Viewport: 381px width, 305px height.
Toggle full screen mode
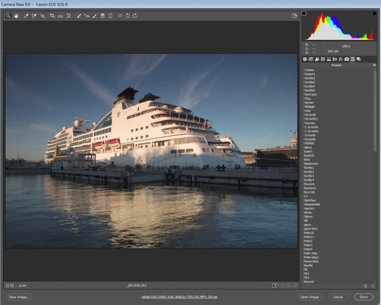(x=295, y=16)
